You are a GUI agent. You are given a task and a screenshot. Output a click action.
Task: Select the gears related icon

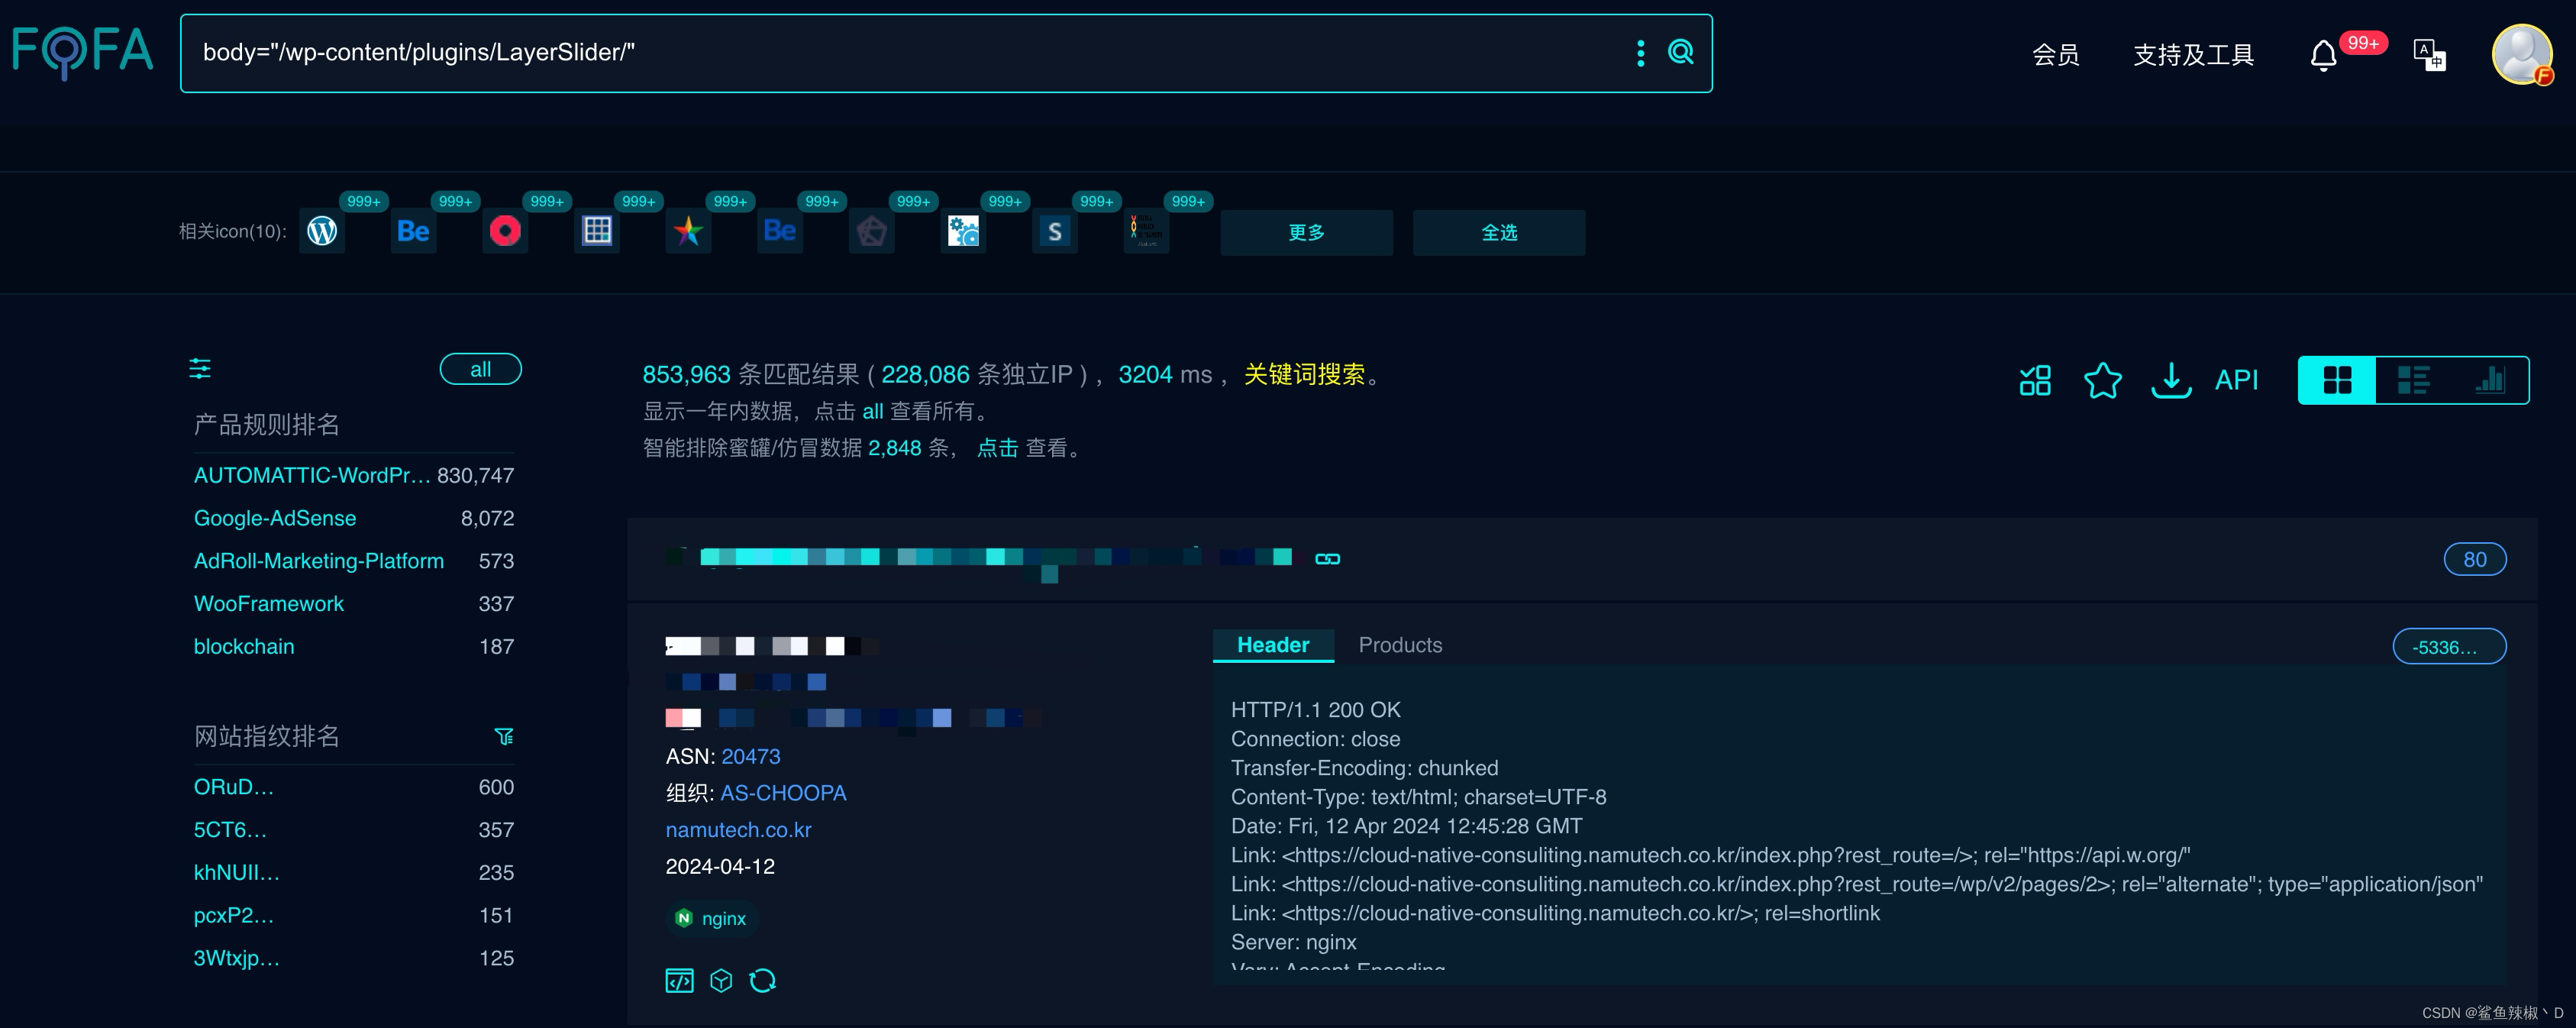click(x=963, y=231)
